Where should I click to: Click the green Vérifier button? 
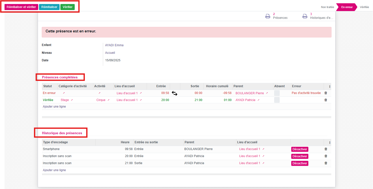67,7
